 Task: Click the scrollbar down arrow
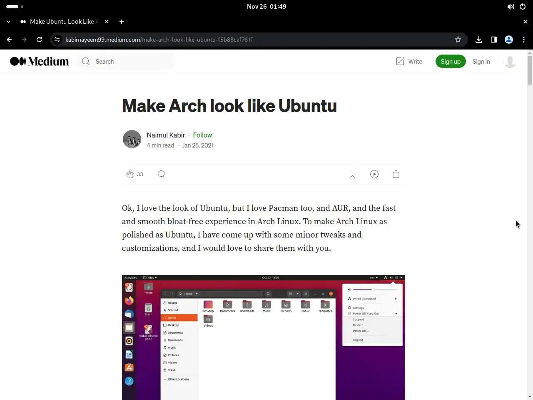(x=530, y=397)
